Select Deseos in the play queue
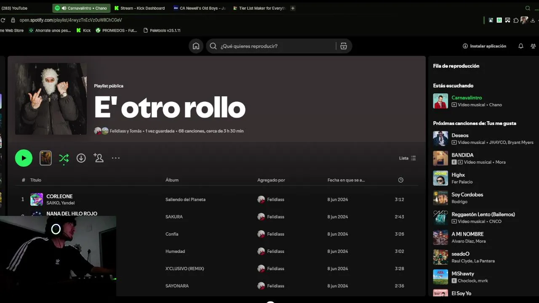Image resolution: width=539 pixels, height=303 pixels. click(460, 136)
